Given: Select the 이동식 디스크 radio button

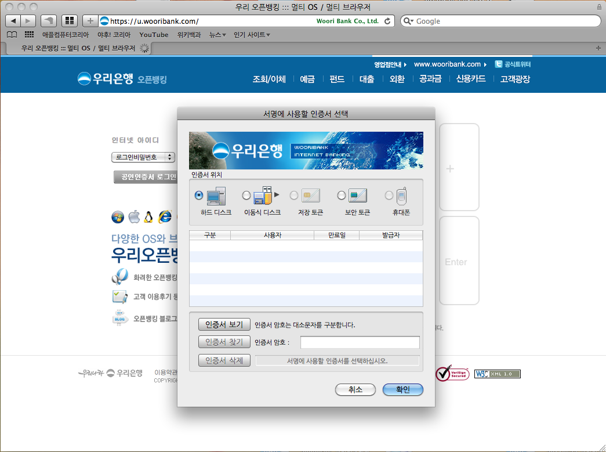Looking at the screenshot, I should 246,196.
